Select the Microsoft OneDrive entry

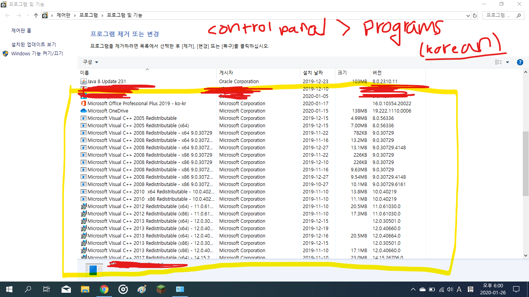[x=252, y=111]
